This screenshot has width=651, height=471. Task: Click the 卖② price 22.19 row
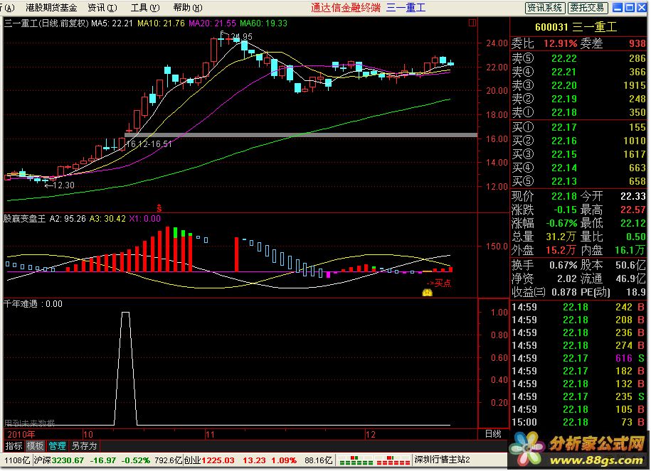(578, 99)
